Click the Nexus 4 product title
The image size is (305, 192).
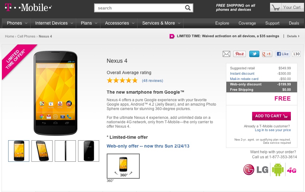(117, 61)
